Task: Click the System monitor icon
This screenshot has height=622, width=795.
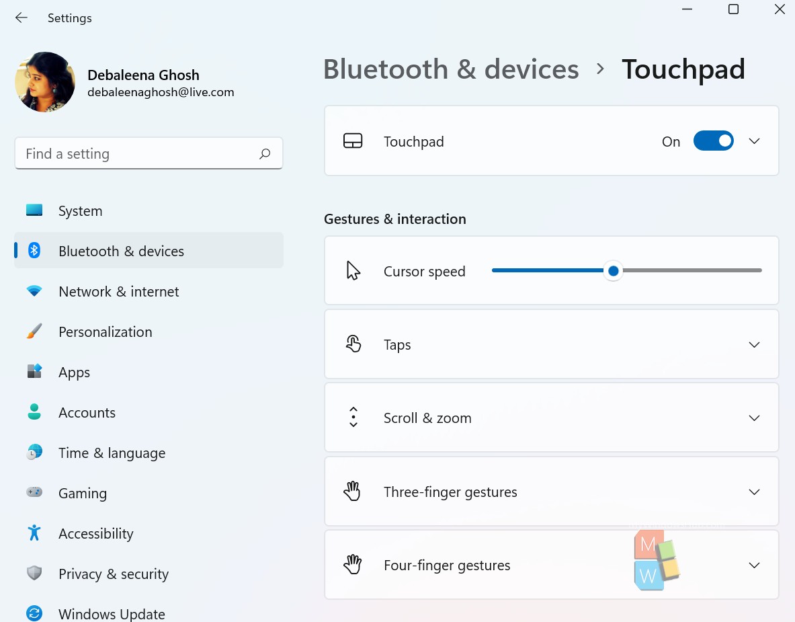Action: (34, 210)
